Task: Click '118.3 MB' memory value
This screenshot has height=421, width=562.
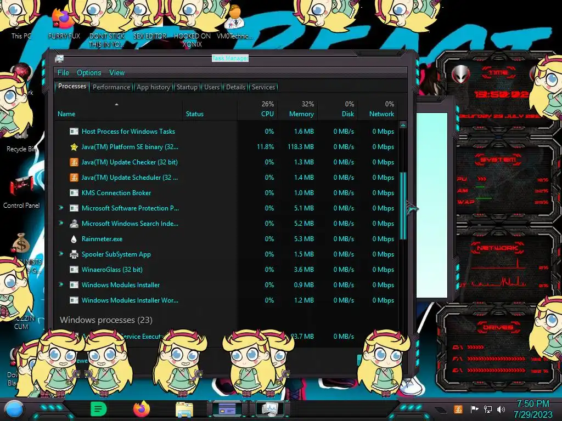Action: 300,147
